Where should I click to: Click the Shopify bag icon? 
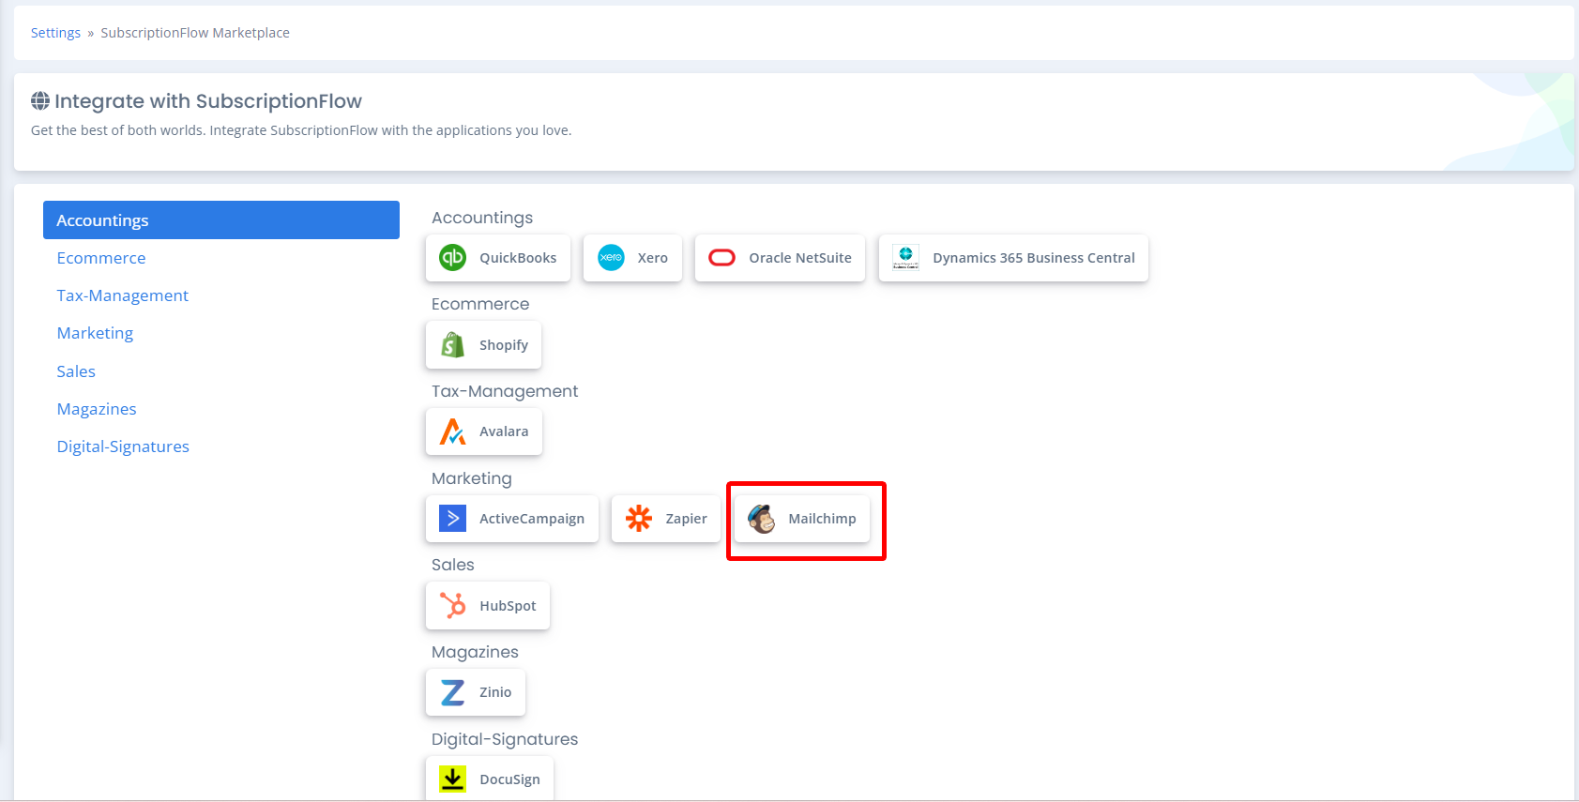[453, 344]
